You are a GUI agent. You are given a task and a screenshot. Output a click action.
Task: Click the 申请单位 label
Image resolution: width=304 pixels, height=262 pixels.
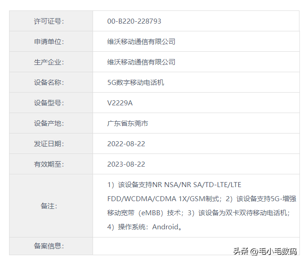[x=49, y=41]
